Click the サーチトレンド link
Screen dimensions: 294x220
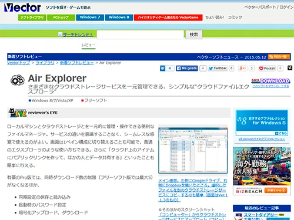(78, 35)
